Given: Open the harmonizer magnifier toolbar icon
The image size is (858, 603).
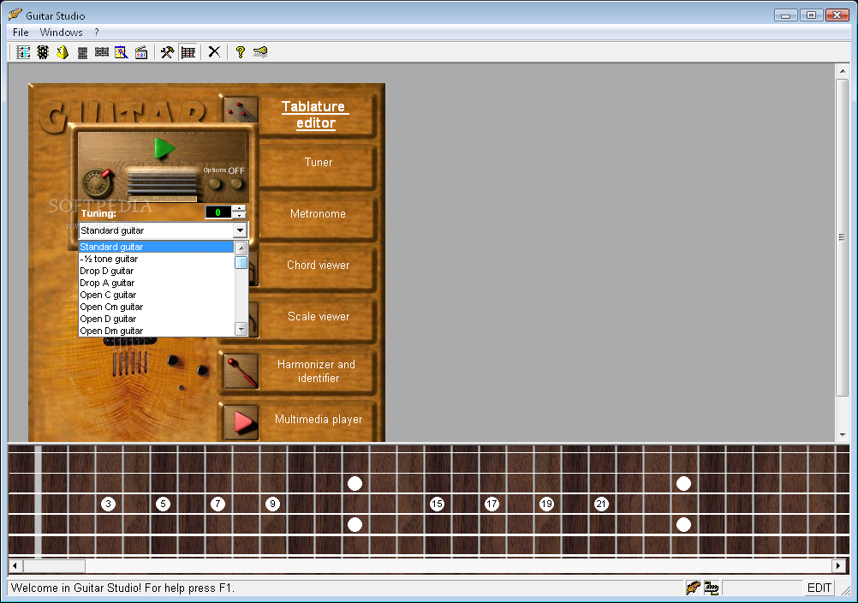Looking at the screenshot, I should click(122, 52).
